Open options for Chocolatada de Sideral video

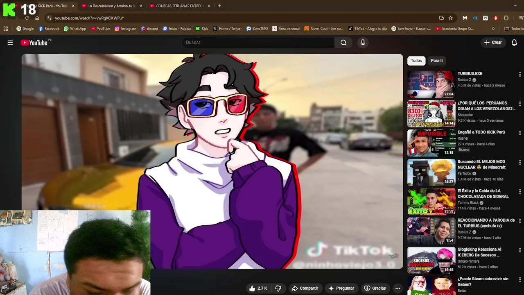[519, 192]
